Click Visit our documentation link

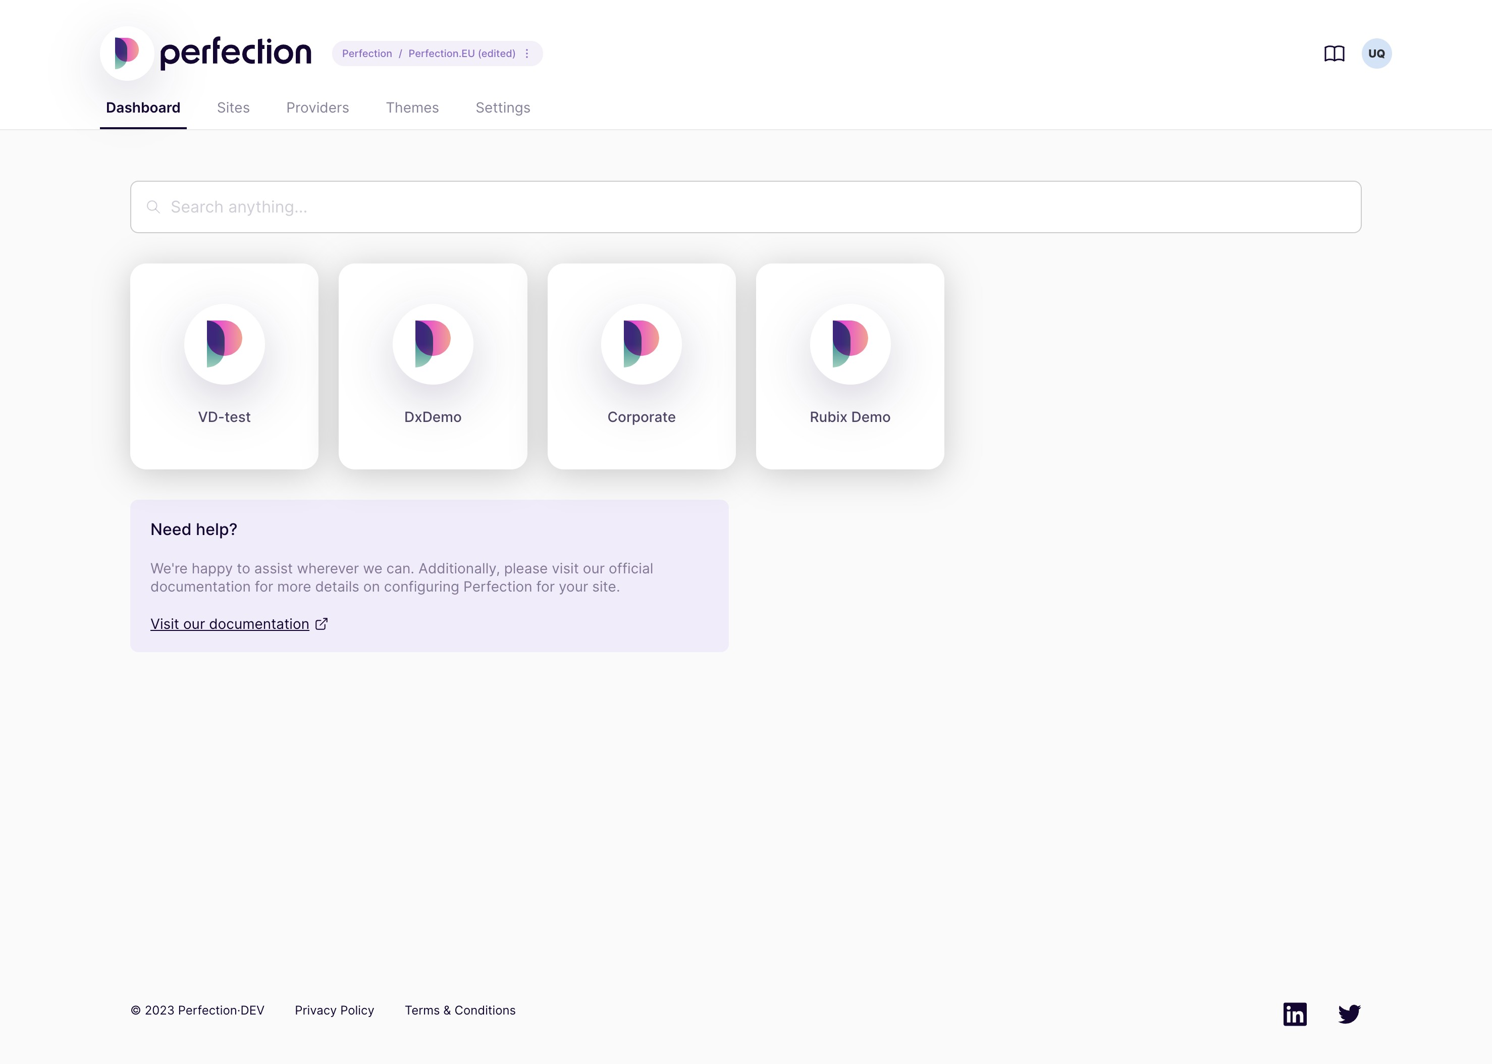[x=229, y=624]
